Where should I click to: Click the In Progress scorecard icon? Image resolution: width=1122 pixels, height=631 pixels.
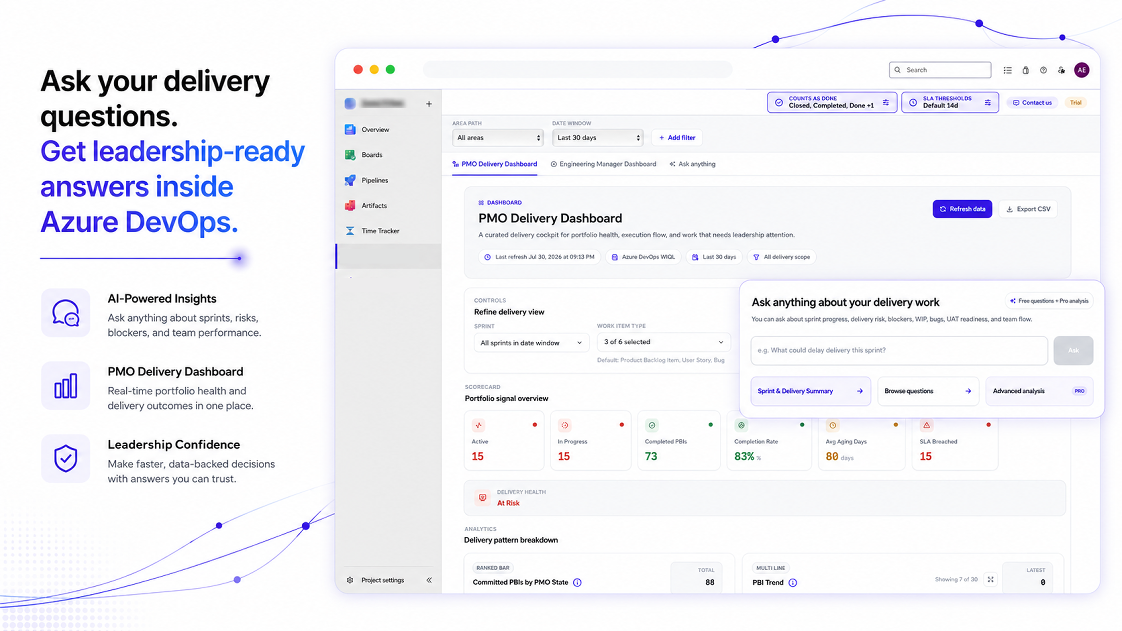click(564, 425)
